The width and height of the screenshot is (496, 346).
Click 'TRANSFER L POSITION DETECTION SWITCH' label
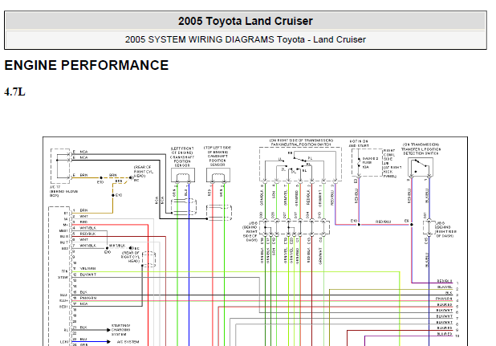(421, 151)
